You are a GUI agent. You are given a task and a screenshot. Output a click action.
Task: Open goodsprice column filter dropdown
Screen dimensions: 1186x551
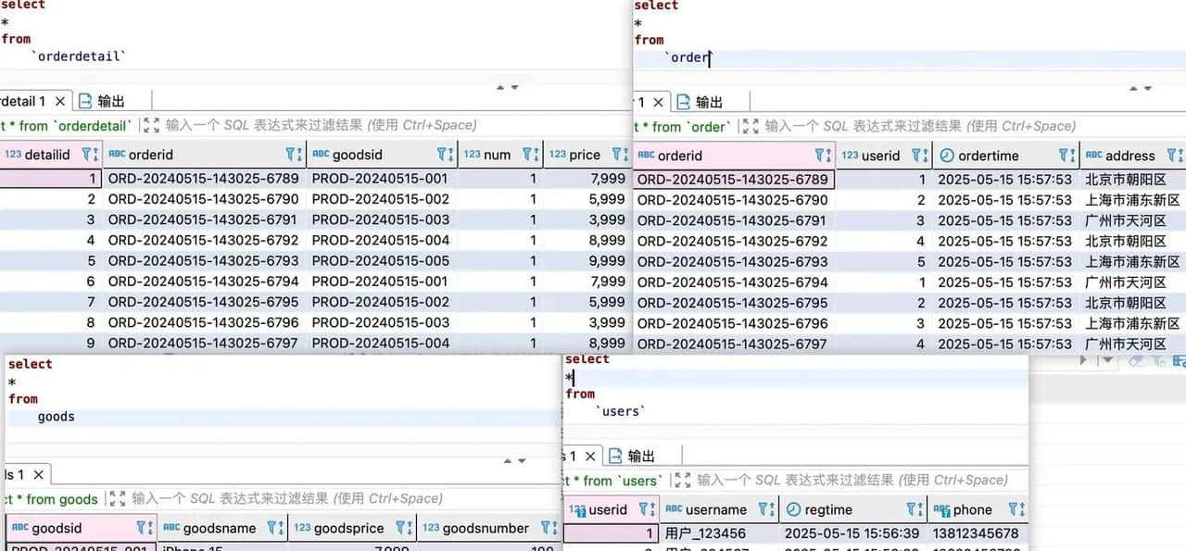[x=402, y=528]
